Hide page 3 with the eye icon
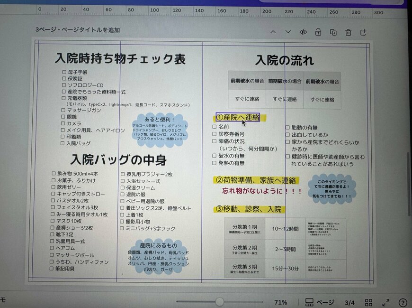 coord(303,32)
